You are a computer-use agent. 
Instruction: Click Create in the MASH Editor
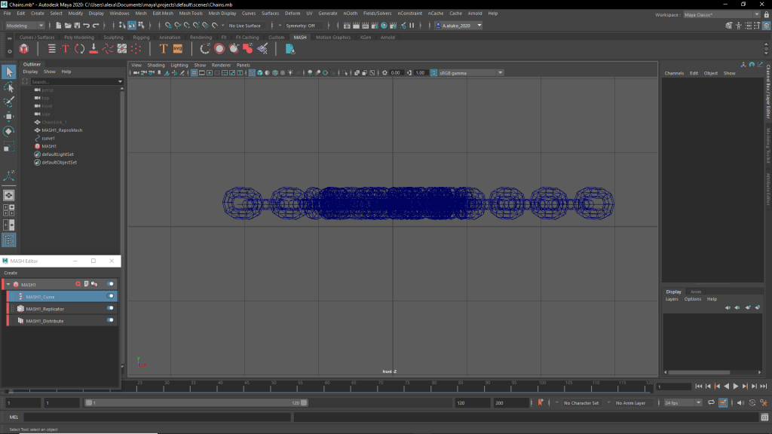click(11, 273)
